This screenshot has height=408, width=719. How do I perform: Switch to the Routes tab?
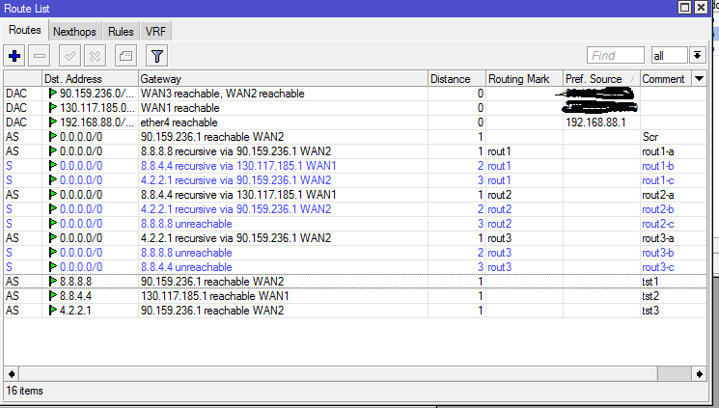click(x=25, y=30)
